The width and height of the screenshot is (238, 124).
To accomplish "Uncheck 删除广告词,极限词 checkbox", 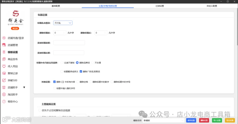I will tap(81, 72).
